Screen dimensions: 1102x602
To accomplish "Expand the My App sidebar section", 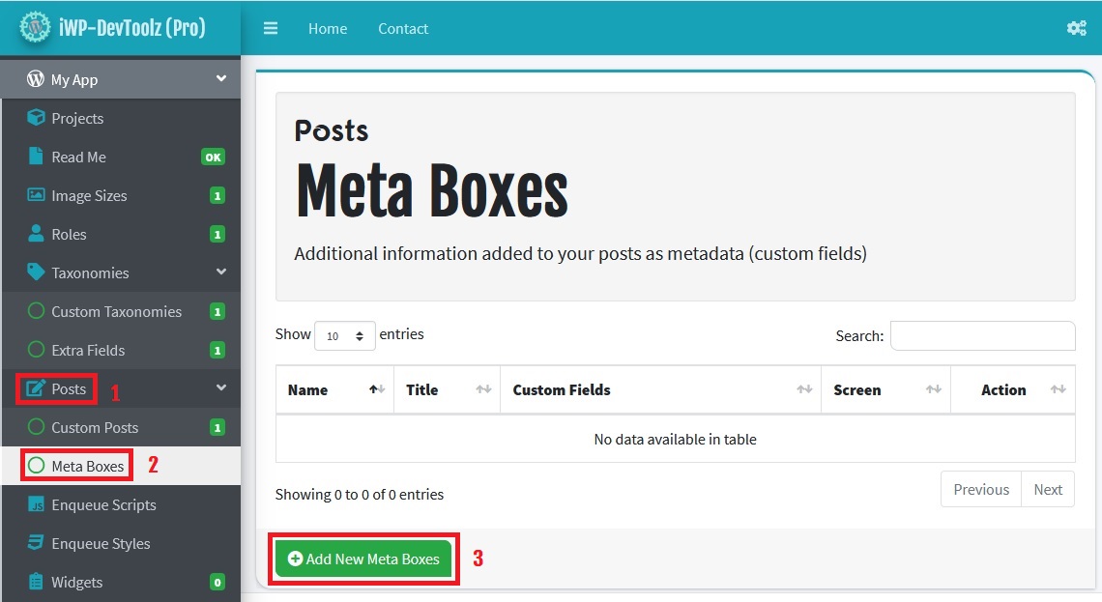I will 221,79.
